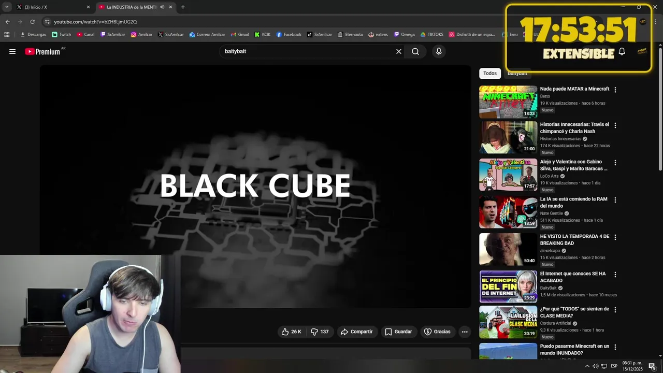The image size is (663, 373).
Task: Open La Ilusión de la Clase Media thumbnail
Action: (x=508, y=322)
